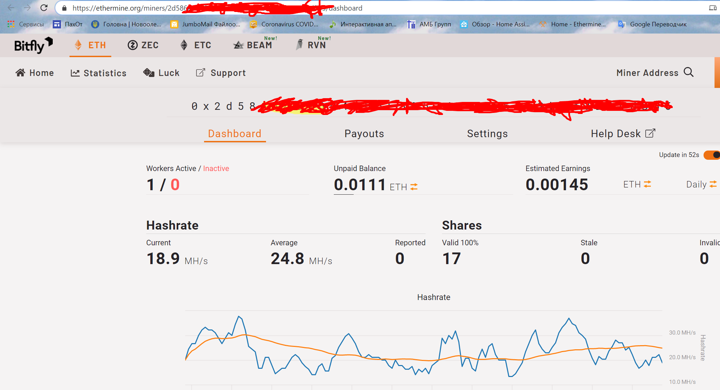Change the Daily earnings period selector
The width and height of the screenshot is (720, 390).
click(x=701, y=184)
